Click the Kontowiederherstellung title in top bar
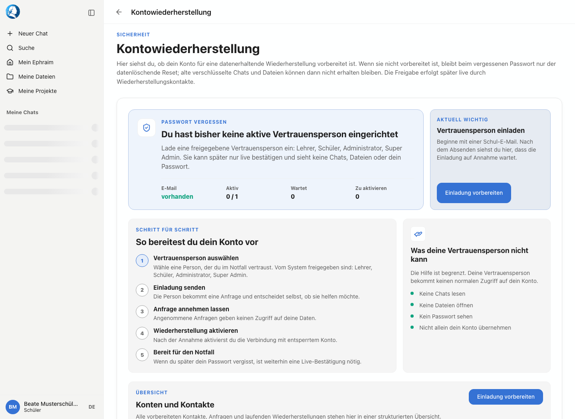 click(171, 12)
